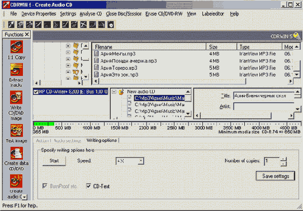Open Create data CD/DVD function
Image resolution: width=303 pixels, height=211 pixels.
click(x=16, y=153)
